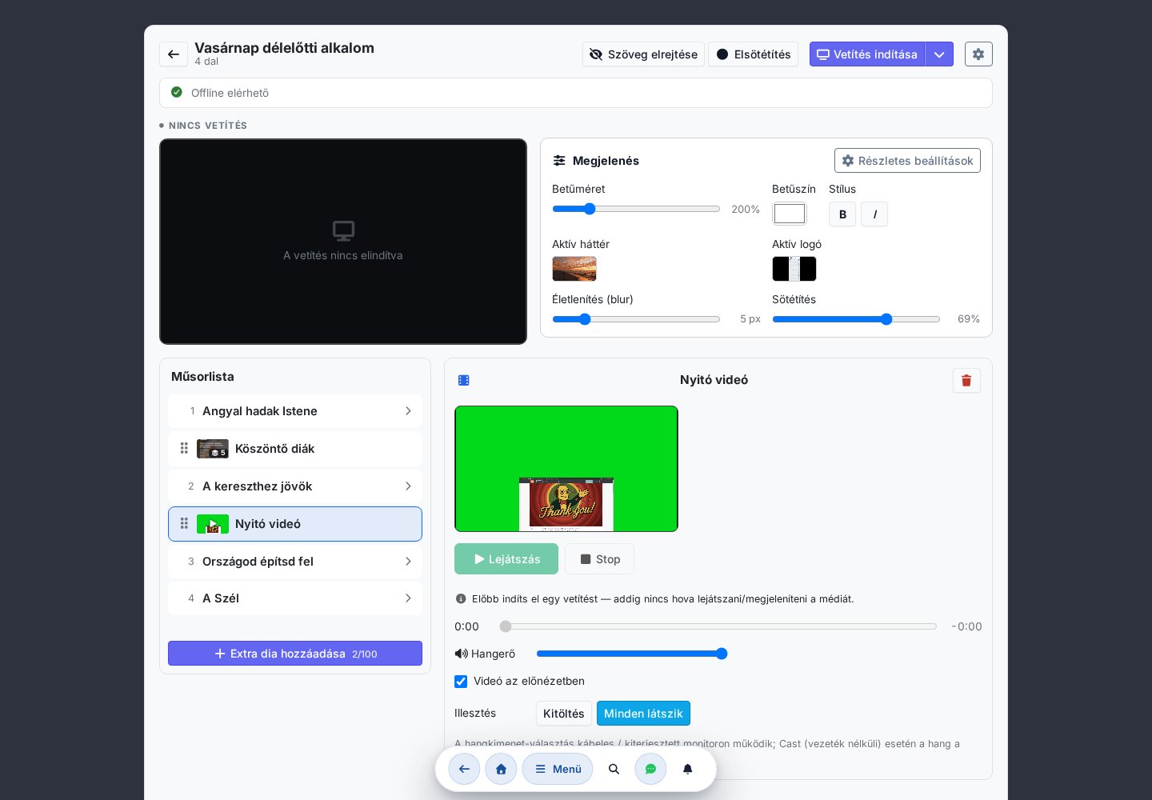Click the 69% darkening value
Screen dimensions: 1152x800
[x=969, y=318]
